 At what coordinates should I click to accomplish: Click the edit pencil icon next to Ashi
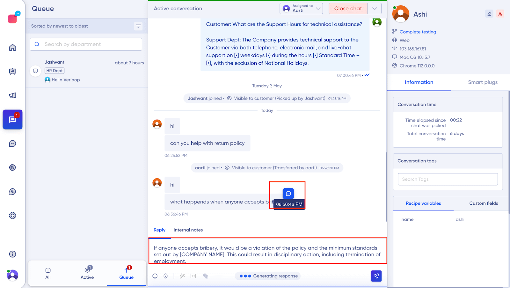click(x=489, y=14)
